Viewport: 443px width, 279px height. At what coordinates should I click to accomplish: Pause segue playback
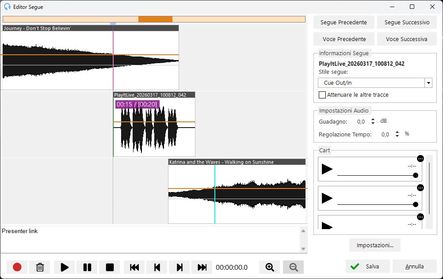(87, 267)
